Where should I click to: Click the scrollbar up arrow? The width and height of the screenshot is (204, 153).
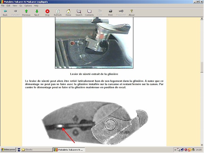[202, 19]
